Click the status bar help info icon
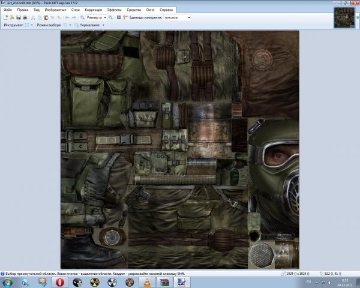 (2, 274)
